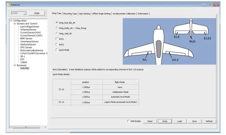Click the Write button
Viewport: 226px width, 135px height.
[165, 121]
